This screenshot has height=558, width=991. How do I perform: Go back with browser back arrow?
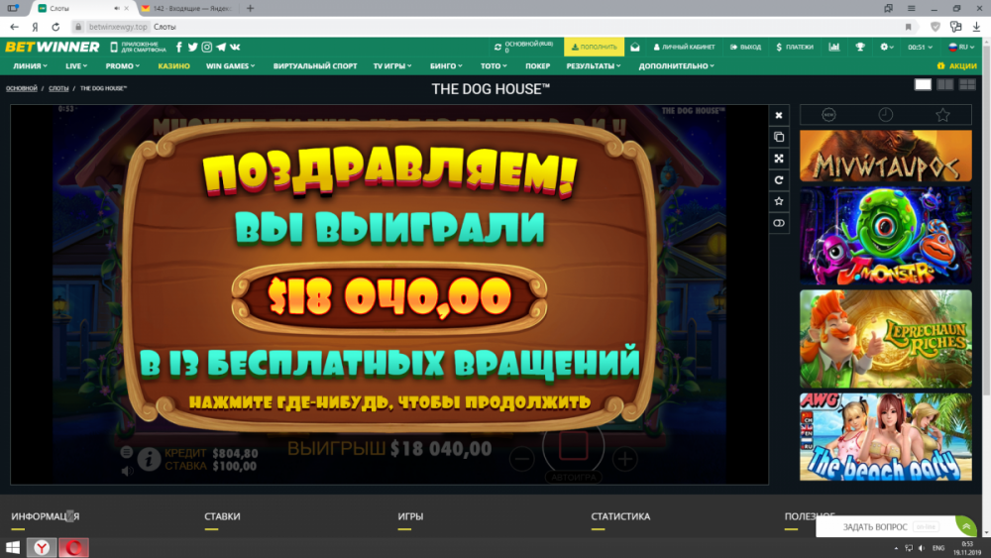click(14, 27)
